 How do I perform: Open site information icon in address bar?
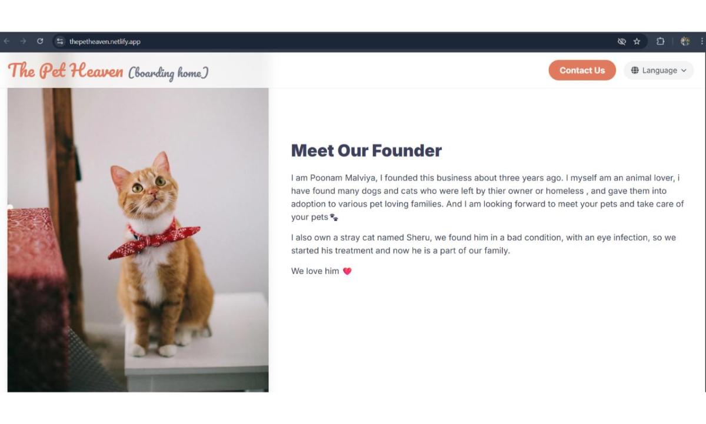pos(59,41)
